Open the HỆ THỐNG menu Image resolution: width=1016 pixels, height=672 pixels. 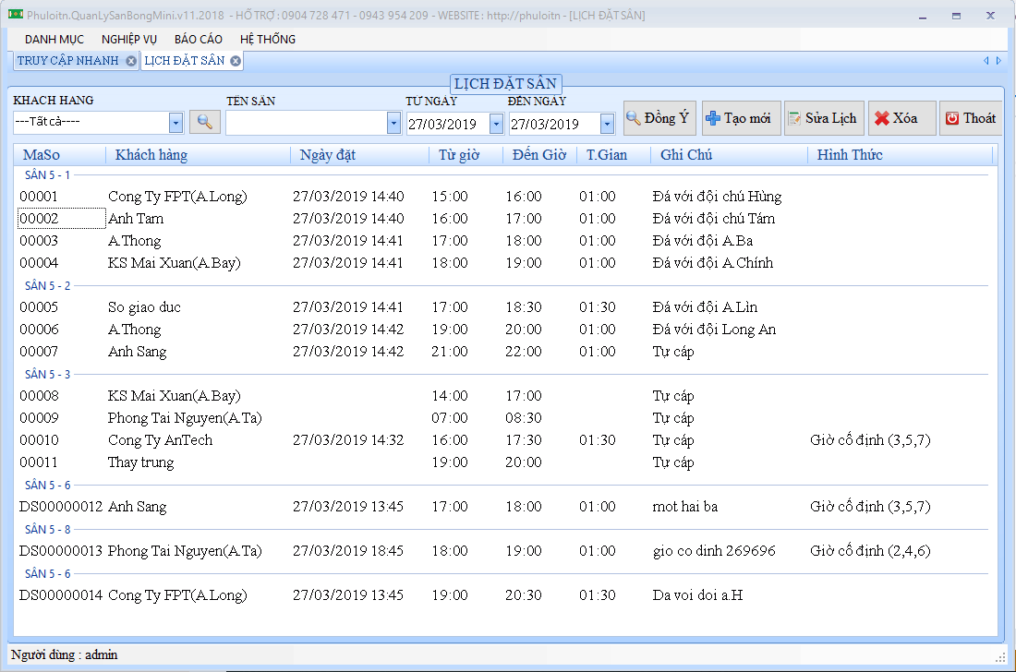point(268,40)
